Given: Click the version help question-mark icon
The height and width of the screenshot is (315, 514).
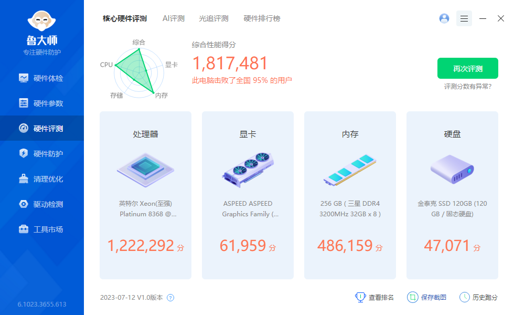Looking at the screenshot, I should (170, 298).
